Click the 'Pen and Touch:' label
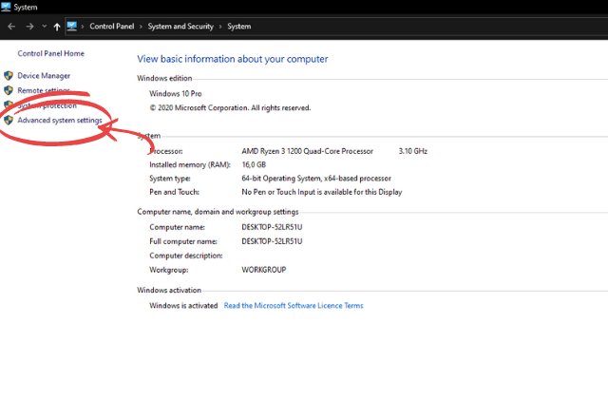The width and height of the screenshot is (608, 399). point(174,192)
